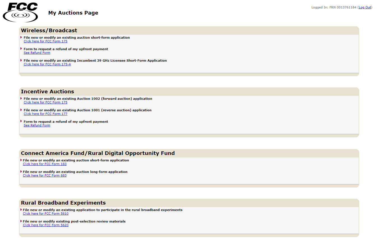Open the FCC Form 183 link
Viewport: 378px width, 248px height.
pos(45,164)
